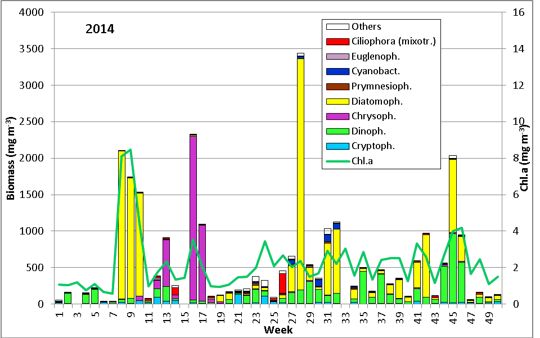Select the Euglenoph. legend label

point(376,56)
